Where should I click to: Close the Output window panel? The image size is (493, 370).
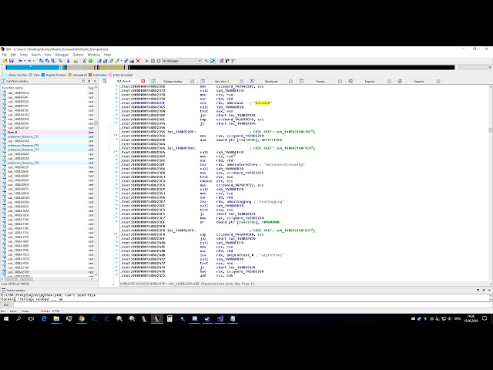(x=489, y=290)
